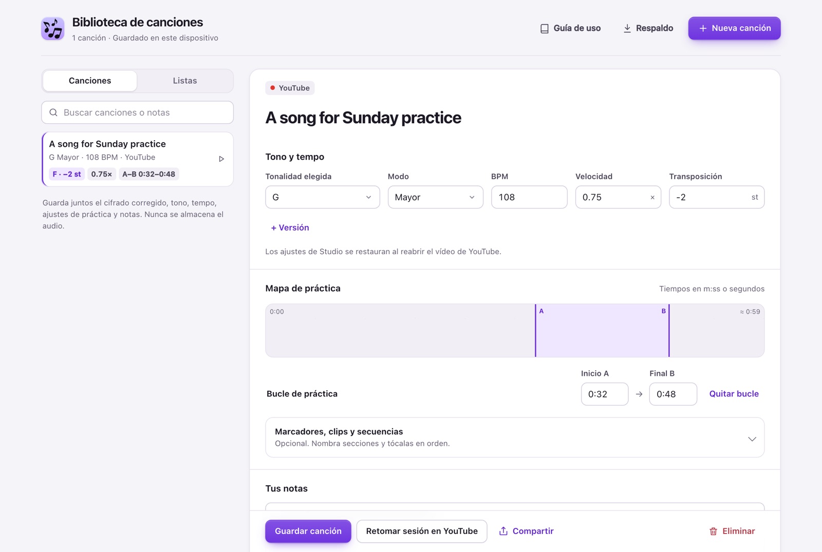Select the F · −2 st tag
Viewport: 822px width, 552px height.
(67, 174)
